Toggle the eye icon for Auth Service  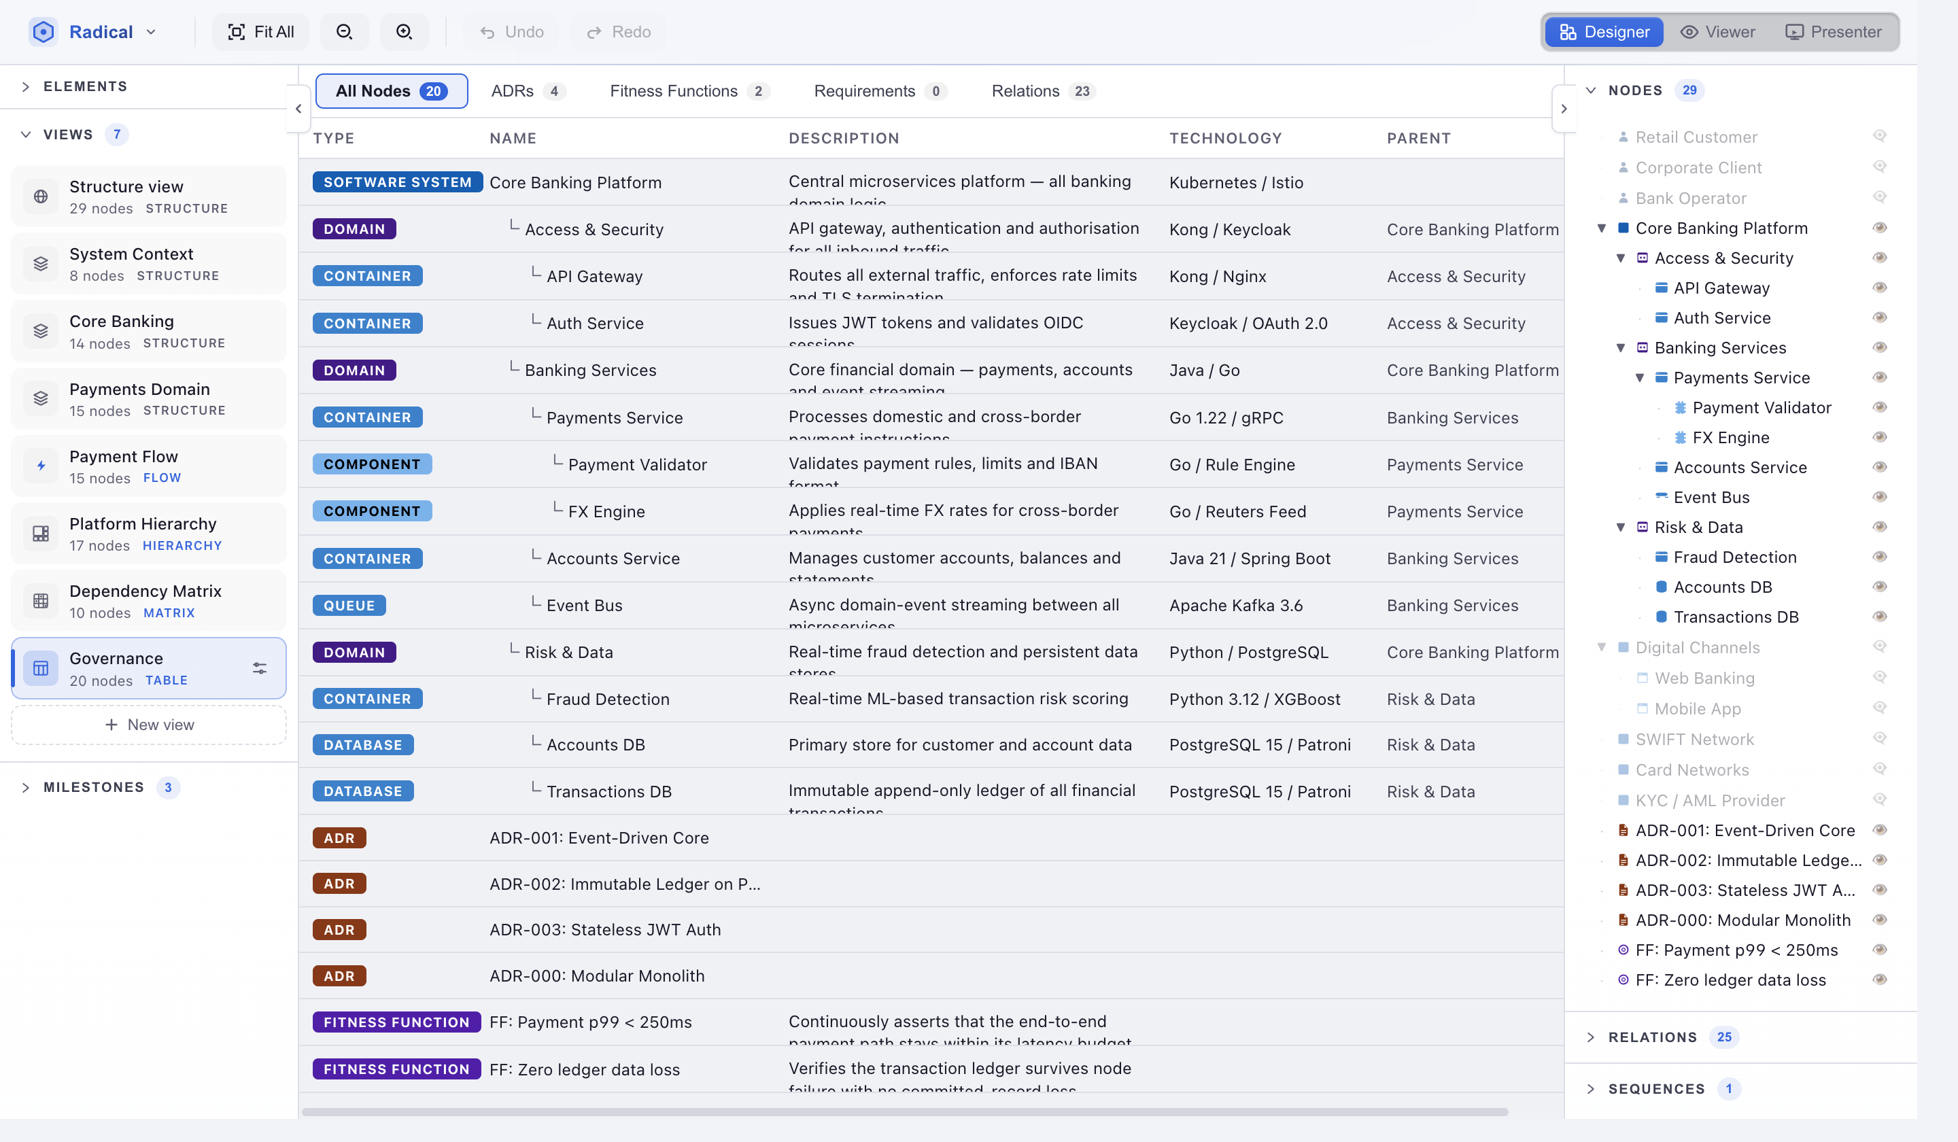tap(1880, 317)
